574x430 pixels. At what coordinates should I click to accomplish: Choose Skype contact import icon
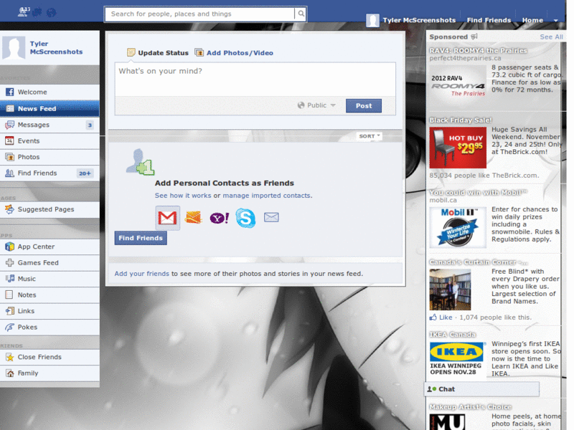245,218
